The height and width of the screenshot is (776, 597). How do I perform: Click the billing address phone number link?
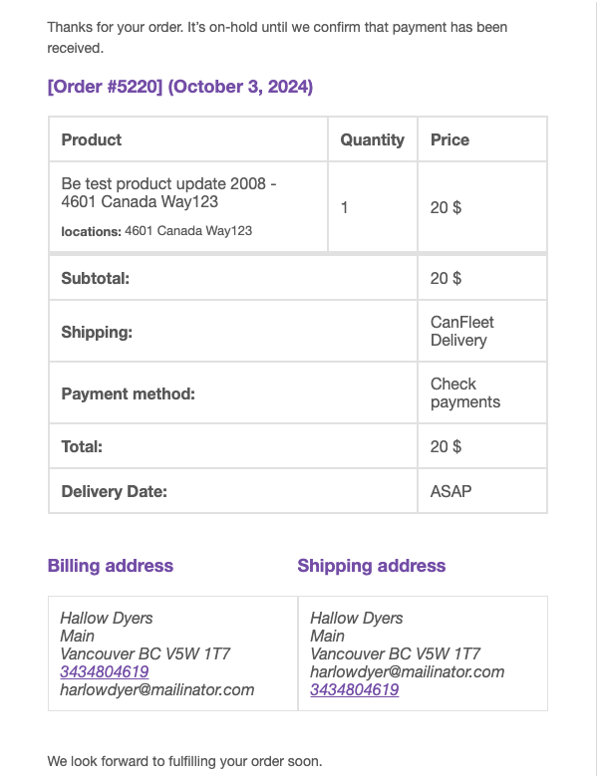(x=105, y=671)
